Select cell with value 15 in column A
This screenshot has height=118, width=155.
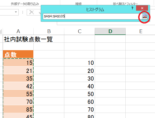[18, 62]
